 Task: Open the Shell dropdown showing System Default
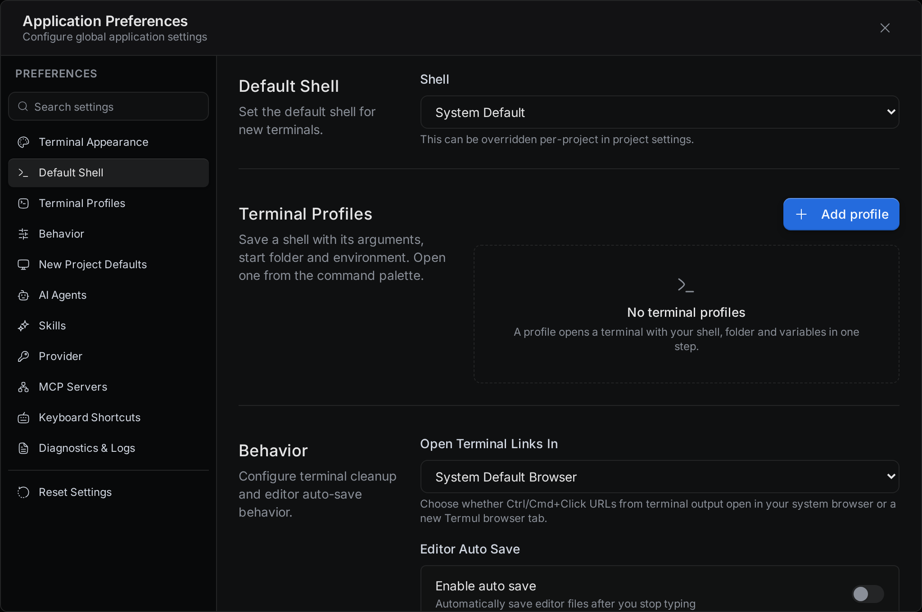pyautogui.click(x=660, y=112)
